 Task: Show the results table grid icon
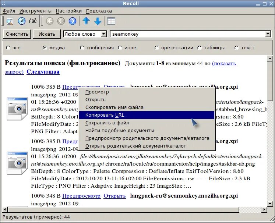pos(111,21)
